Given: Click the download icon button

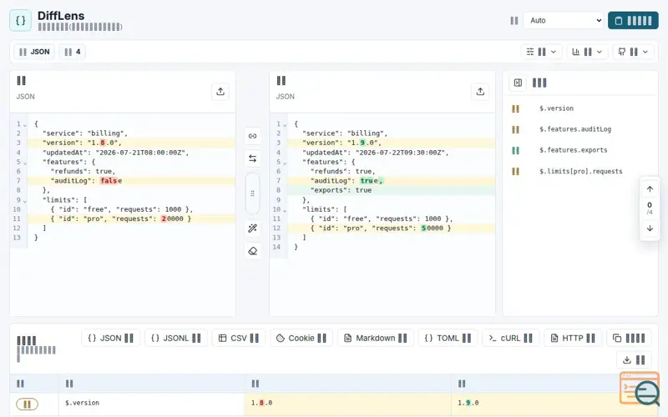Looking at the screenshot, I should pyautogui.click(x=634, y=360).
